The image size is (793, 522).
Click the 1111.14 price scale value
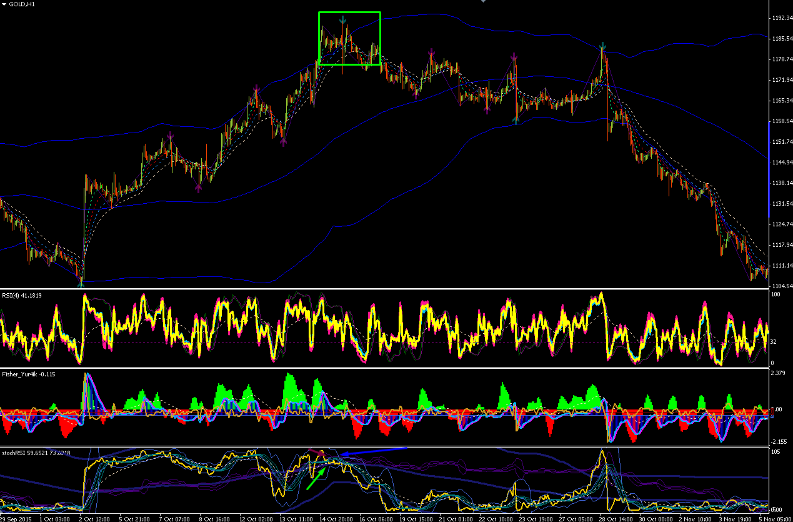coord(782,266)
